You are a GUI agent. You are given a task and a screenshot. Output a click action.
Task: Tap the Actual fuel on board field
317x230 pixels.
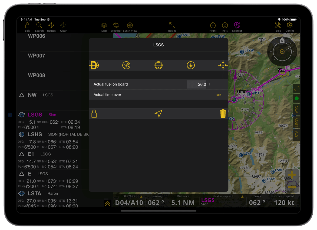197,84
